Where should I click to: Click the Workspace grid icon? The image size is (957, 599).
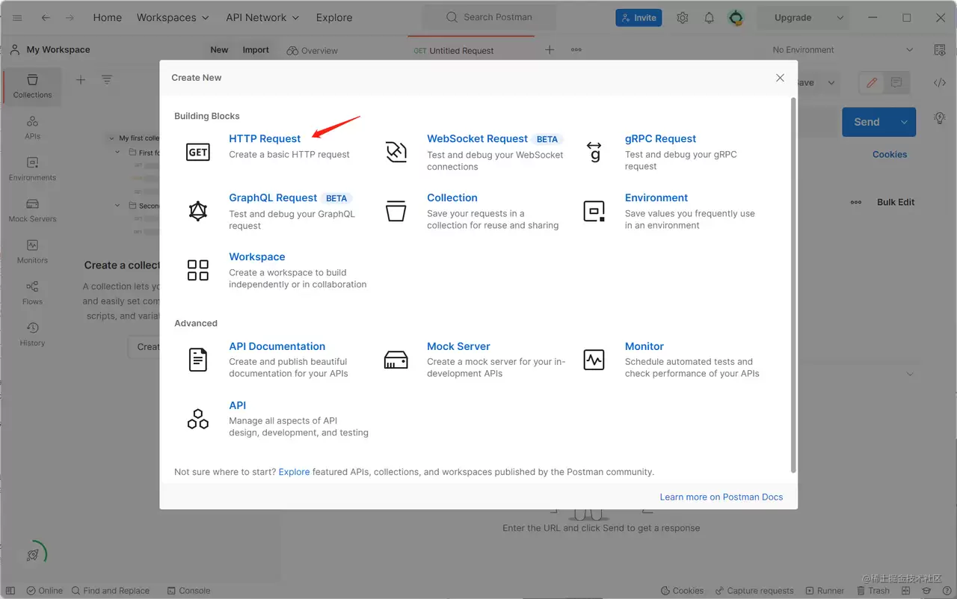[197, 270]
